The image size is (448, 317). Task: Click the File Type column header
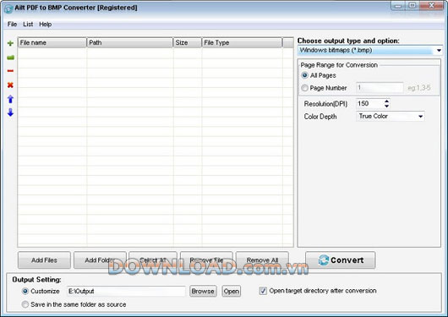click(242, 42)
